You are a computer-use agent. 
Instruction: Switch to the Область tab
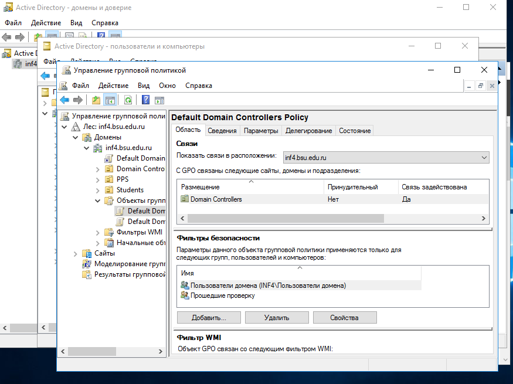pos(188,130)
